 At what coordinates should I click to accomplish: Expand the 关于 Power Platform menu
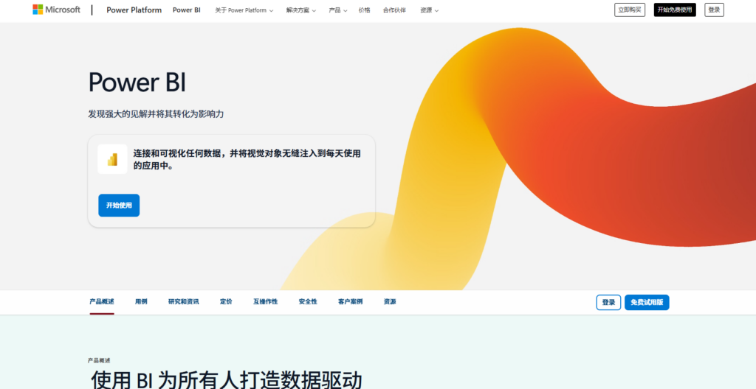click(244, 10)
